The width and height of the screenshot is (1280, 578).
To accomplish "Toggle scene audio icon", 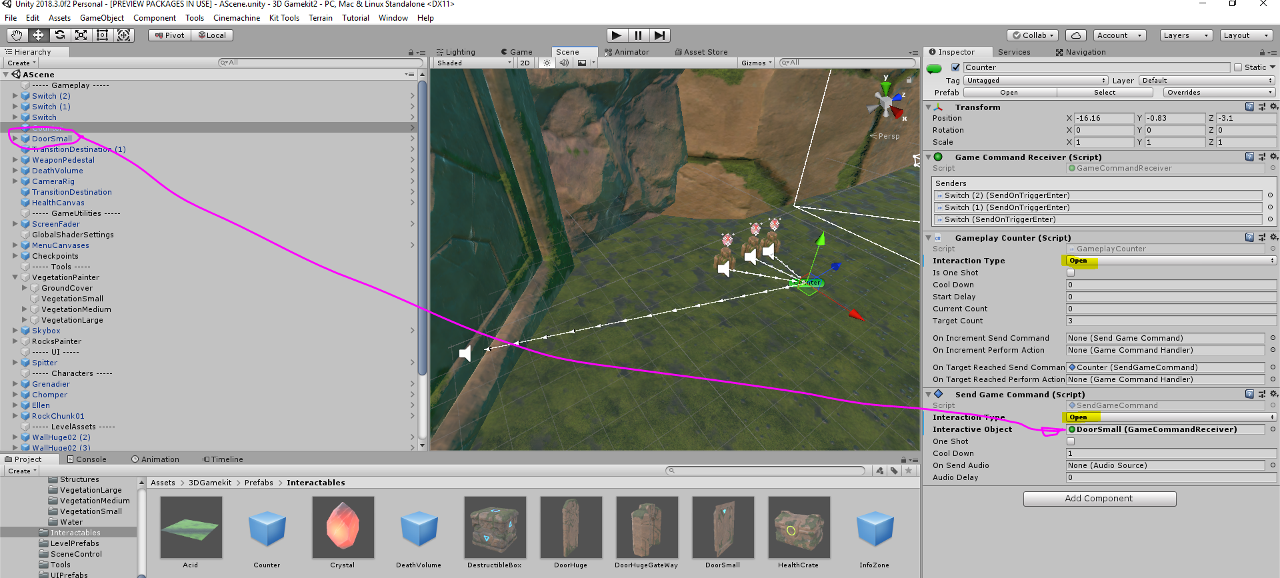I will [564, 63].
